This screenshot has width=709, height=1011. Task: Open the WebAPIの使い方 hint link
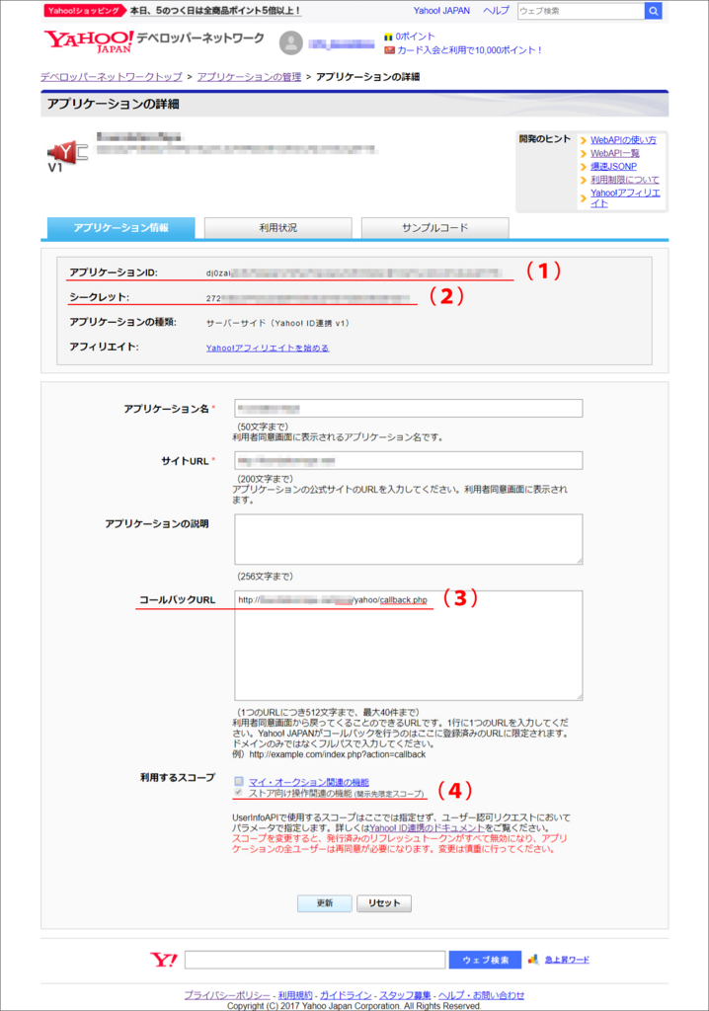point(623,140)
